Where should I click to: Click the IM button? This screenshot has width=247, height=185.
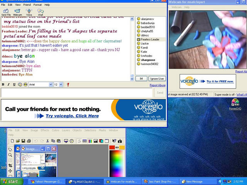coord(141,79)
